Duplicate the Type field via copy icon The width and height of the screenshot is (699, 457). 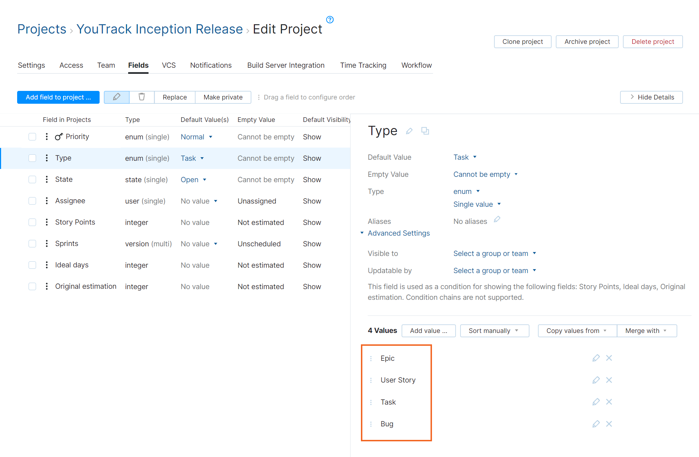click(425, 131)
